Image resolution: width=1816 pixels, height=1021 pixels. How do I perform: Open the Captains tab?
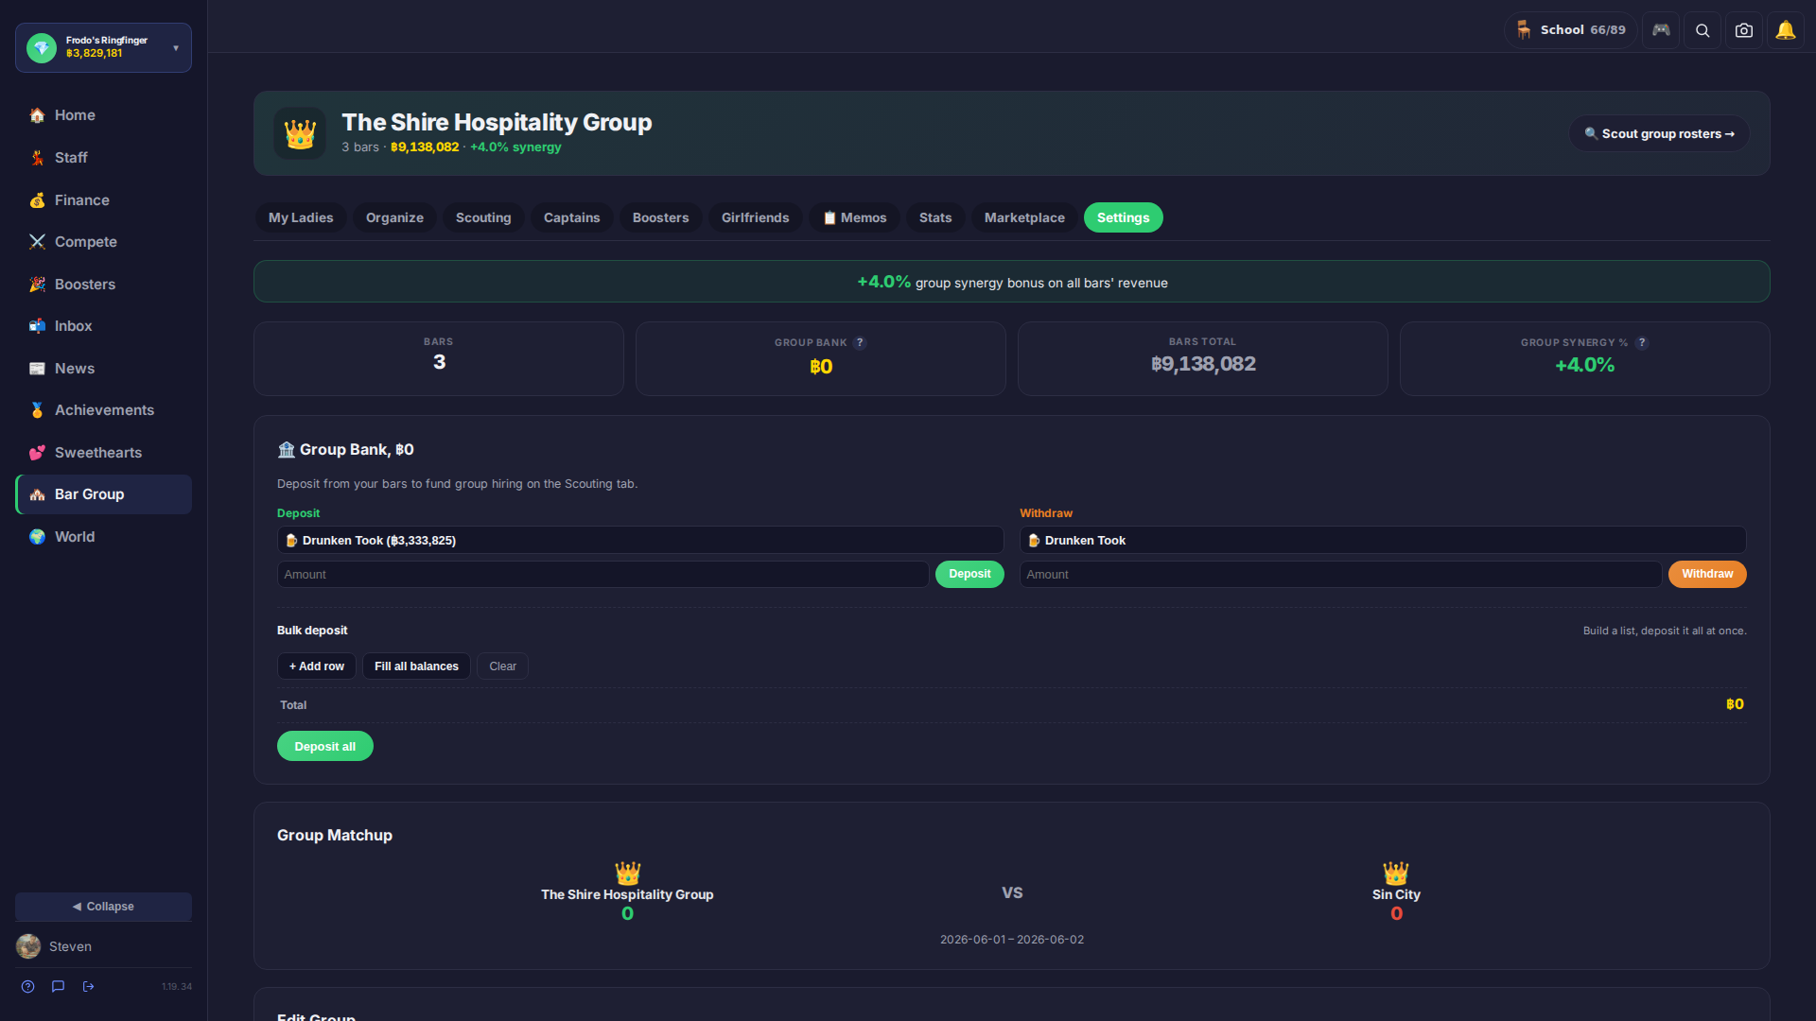[x=571, y=217]
